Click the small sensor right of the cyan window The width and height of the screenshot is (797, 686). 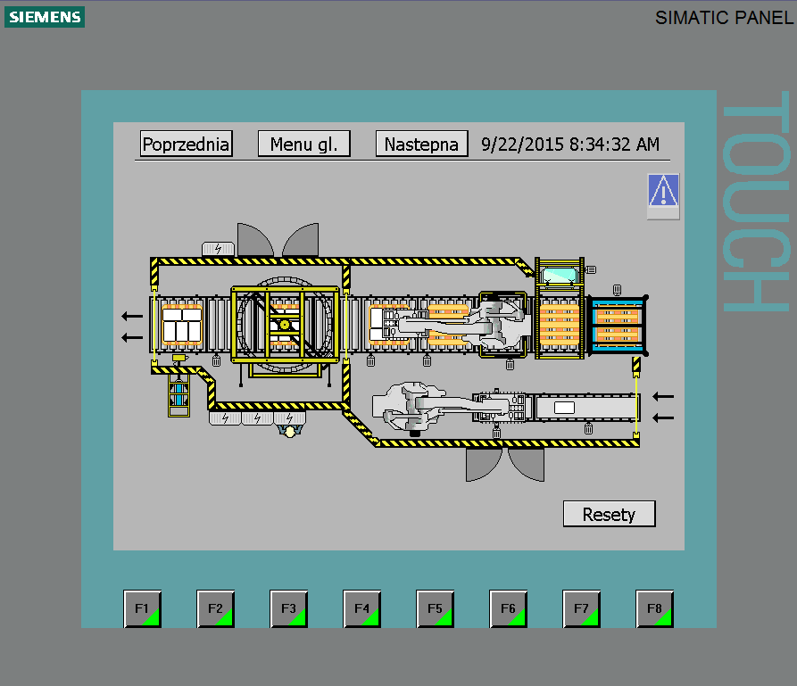(x=591, y=269)
